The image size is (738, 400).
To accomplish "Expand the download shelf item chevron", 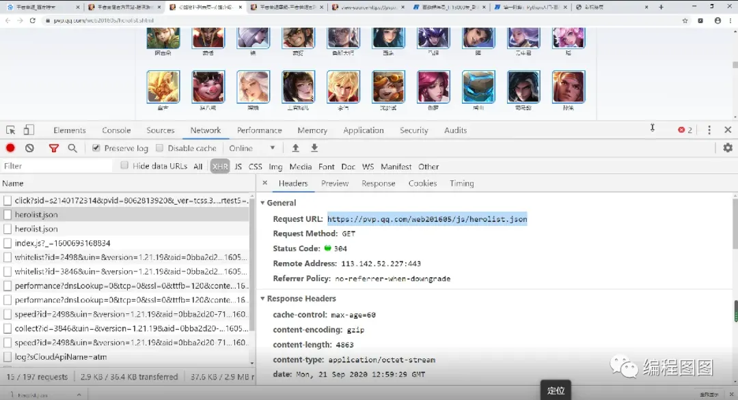I will 79,395.
